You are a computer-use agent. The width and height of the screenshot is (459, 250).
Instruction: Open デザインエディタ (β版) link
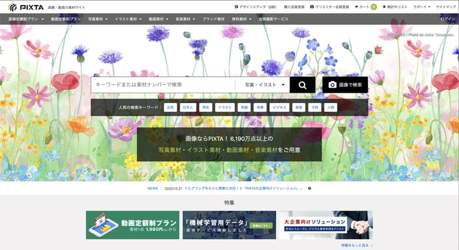(255, 7)
